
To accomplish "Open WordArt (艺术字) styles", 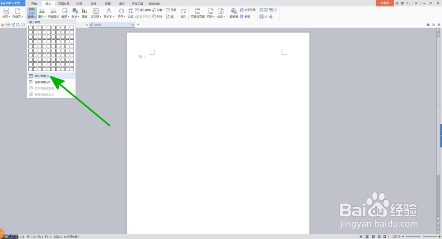I will coord(109,13).
